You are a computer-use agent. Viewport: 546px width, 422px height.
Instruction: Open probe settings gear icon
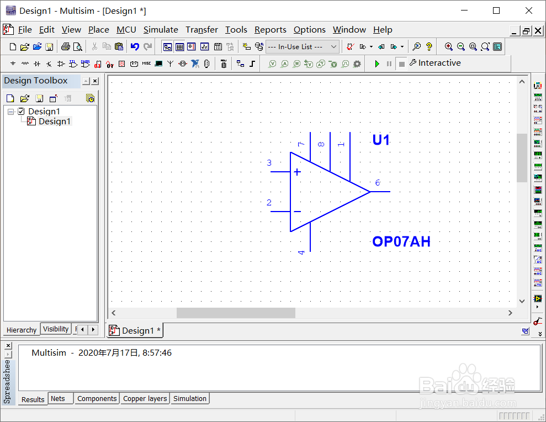[357, 64]
